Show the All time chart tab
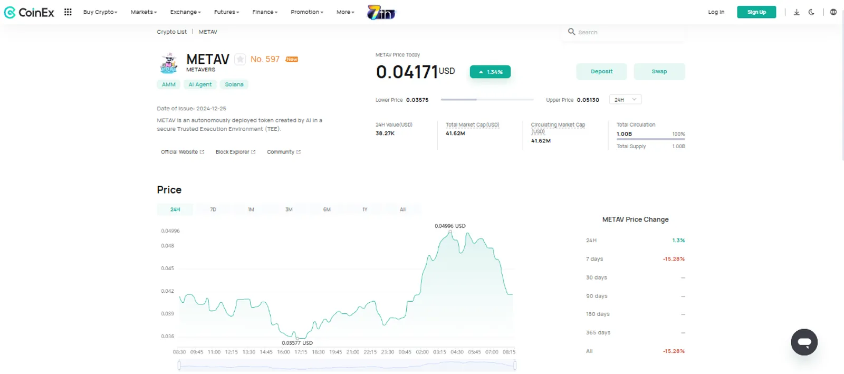The width and height of the screenshot is (844, 374). (402, 209)
